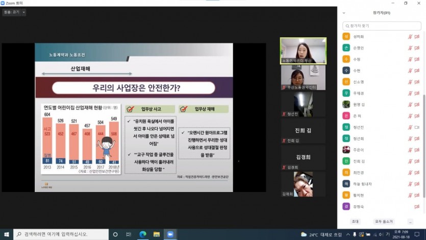Image resolution: width=426 pixels, height=240 pixels.
Task: Select the 김애희 video thumbnail
Action: (x=303, y=184)
